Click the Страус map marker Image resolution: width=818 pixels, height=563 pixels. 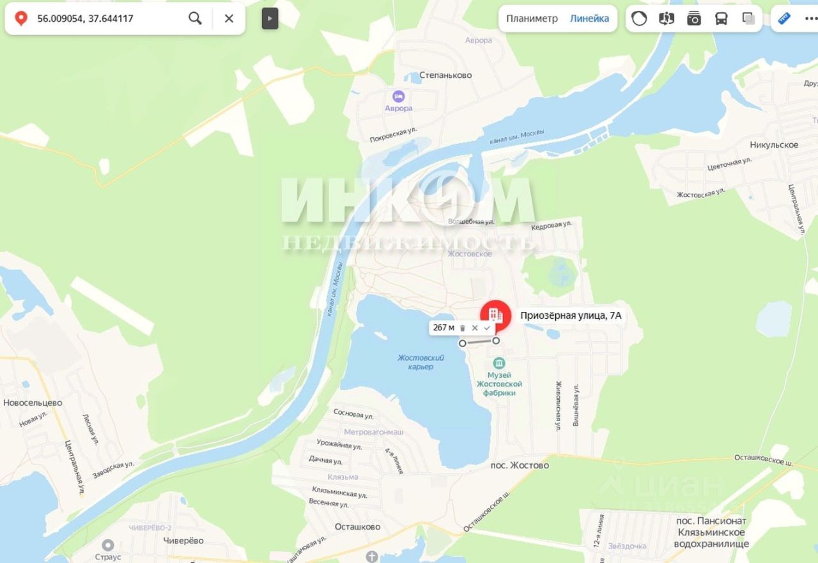point(108,544)
